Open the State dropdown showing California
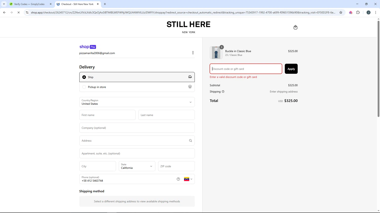380x213 pixels. click(137, 166)
